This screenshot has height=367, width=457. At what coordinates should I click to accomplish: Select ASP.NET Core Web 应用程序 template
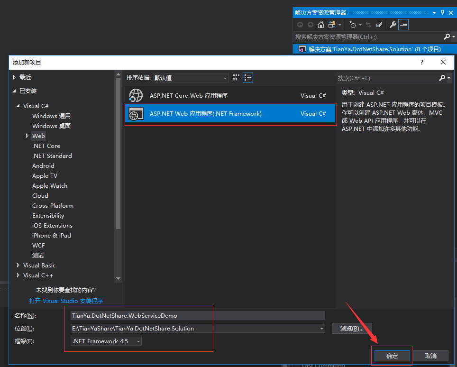pos(230,95)
